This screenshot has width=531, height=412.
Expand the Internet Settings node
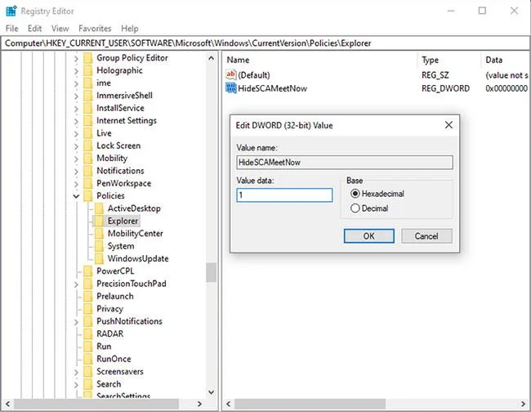[76, 121]
